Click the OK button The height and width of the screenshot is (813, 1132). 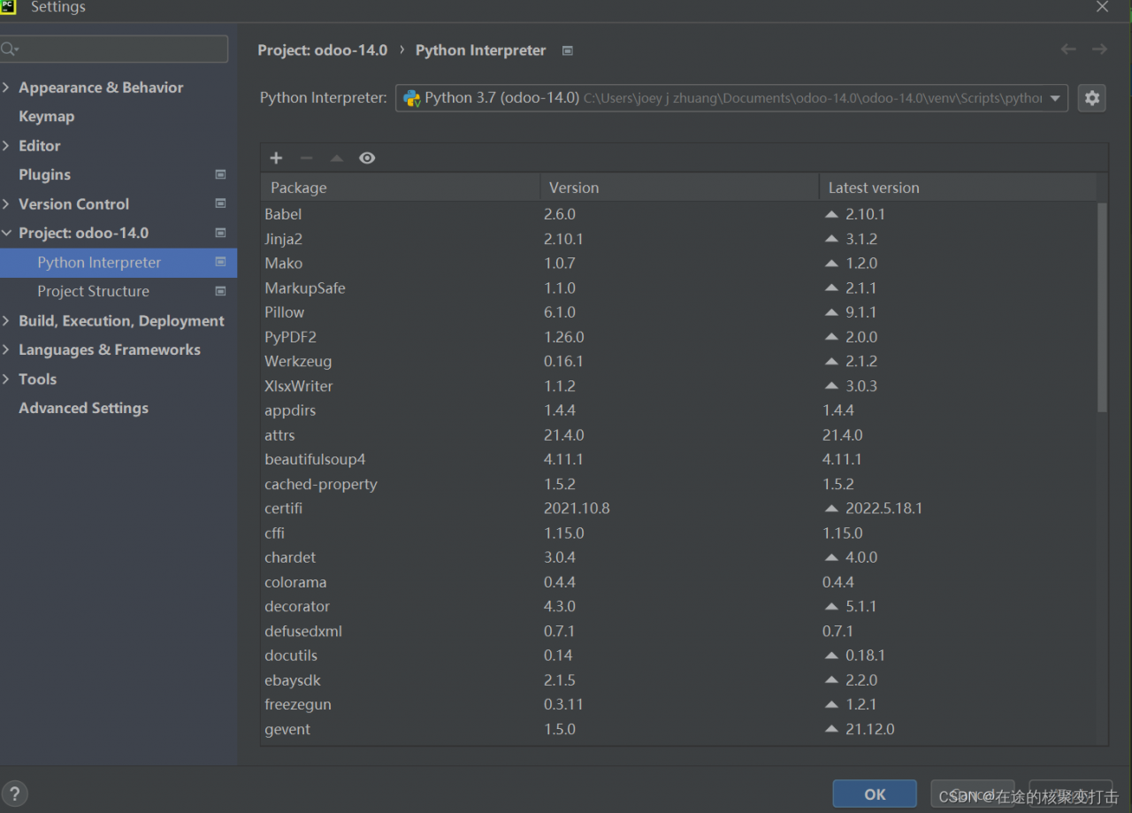click(x=875, y=794)
